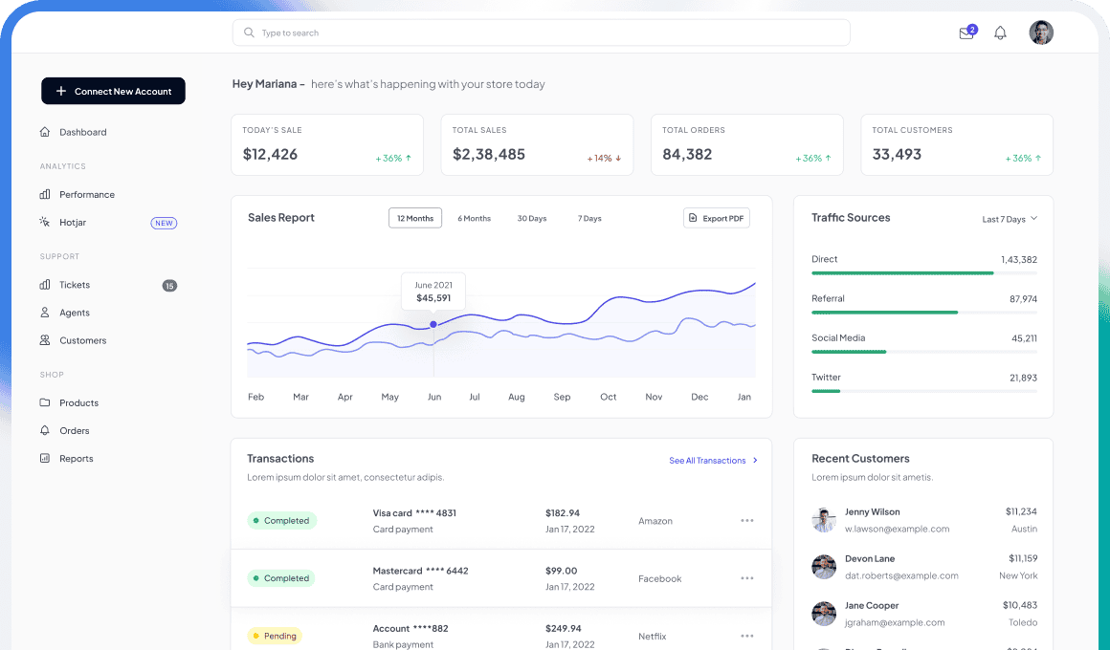Open the mail inbox icon
The image size is (1110, 650).
coord(966,33)
